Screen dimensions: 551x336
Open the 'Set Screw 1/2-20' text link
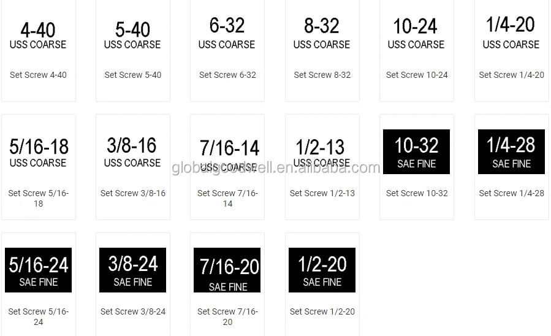click(322, 311)
